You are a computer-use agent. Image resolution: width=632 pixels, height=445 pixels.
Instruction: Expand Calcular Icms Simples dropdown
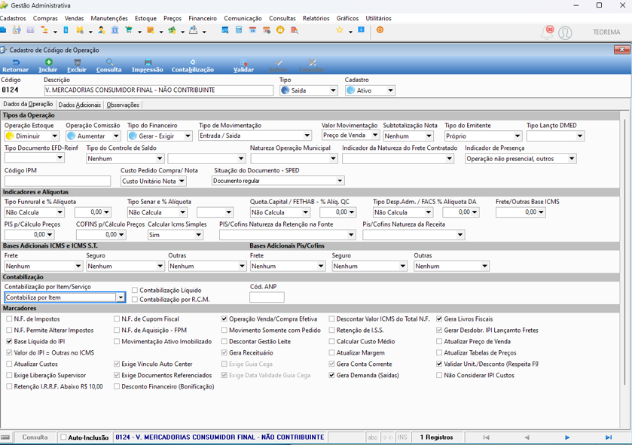tap(176, 235)
